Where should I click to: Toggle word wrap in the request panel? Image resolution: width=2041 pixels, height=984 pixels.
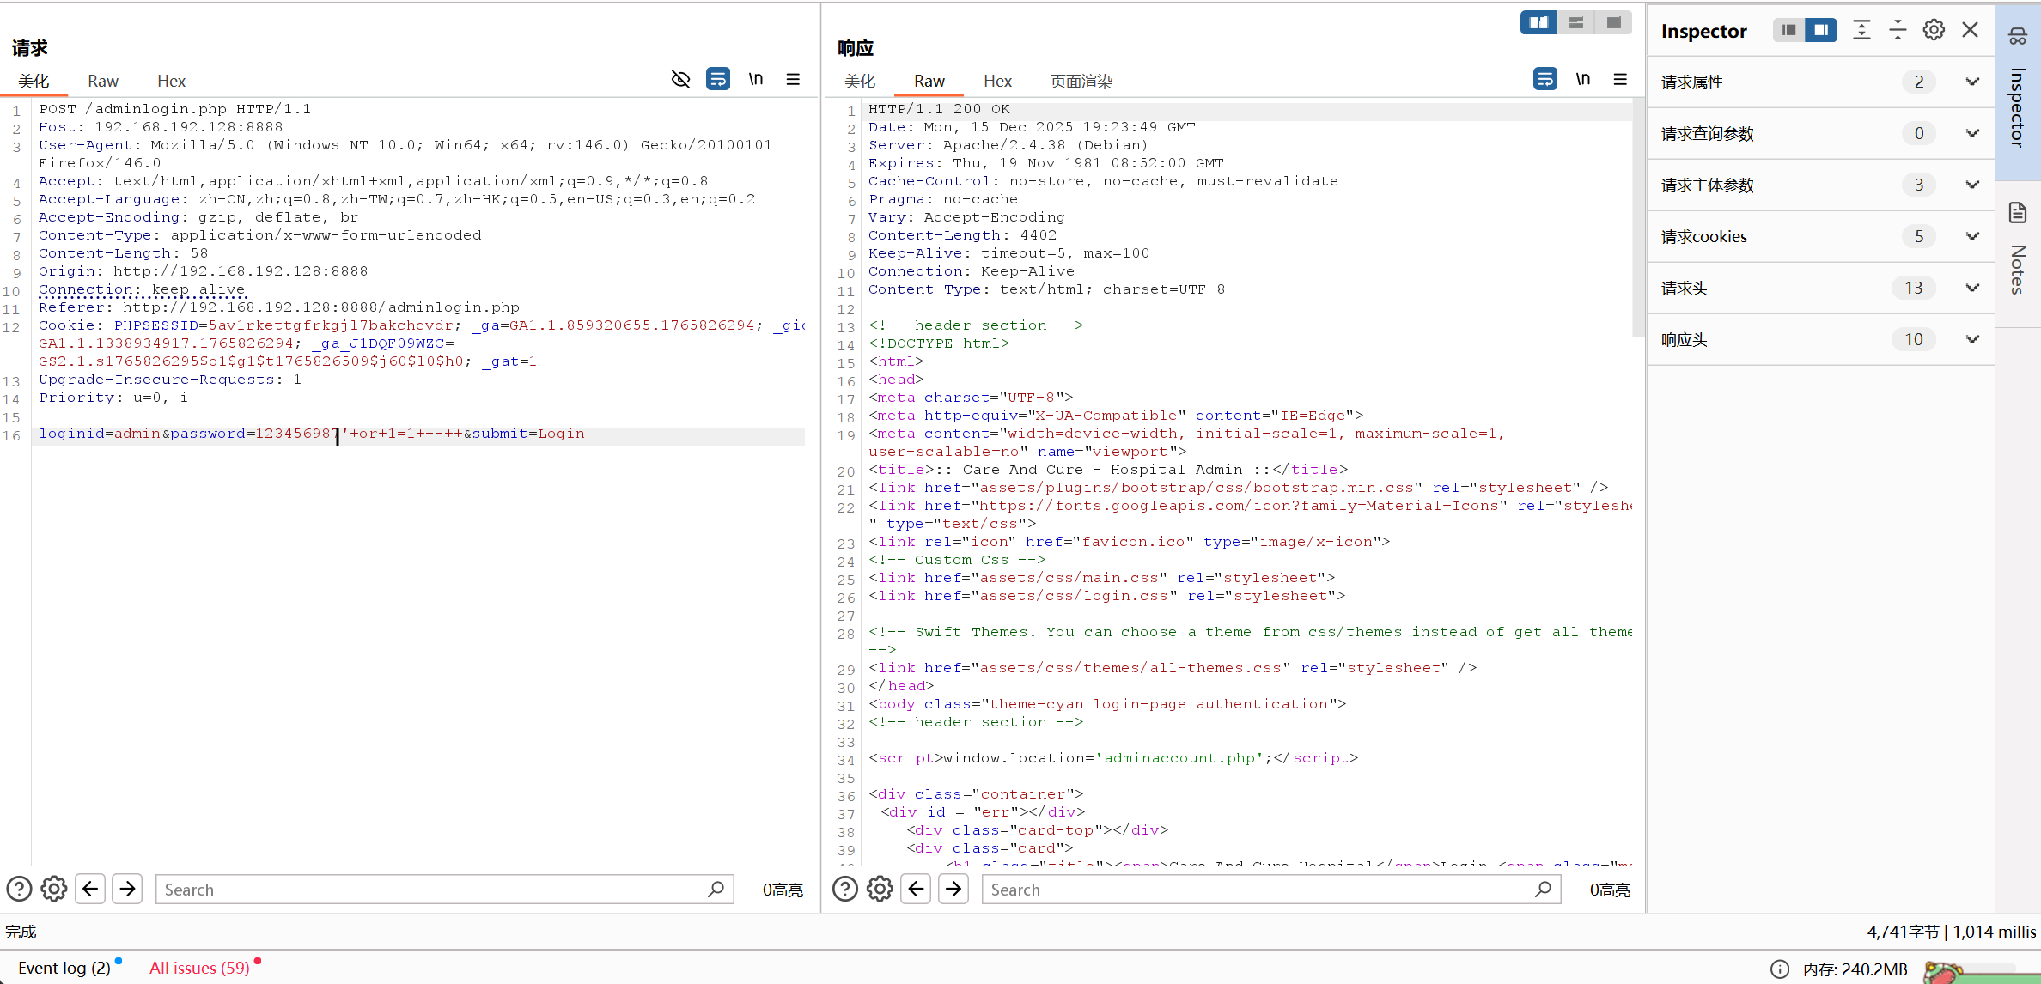[717, 79]
